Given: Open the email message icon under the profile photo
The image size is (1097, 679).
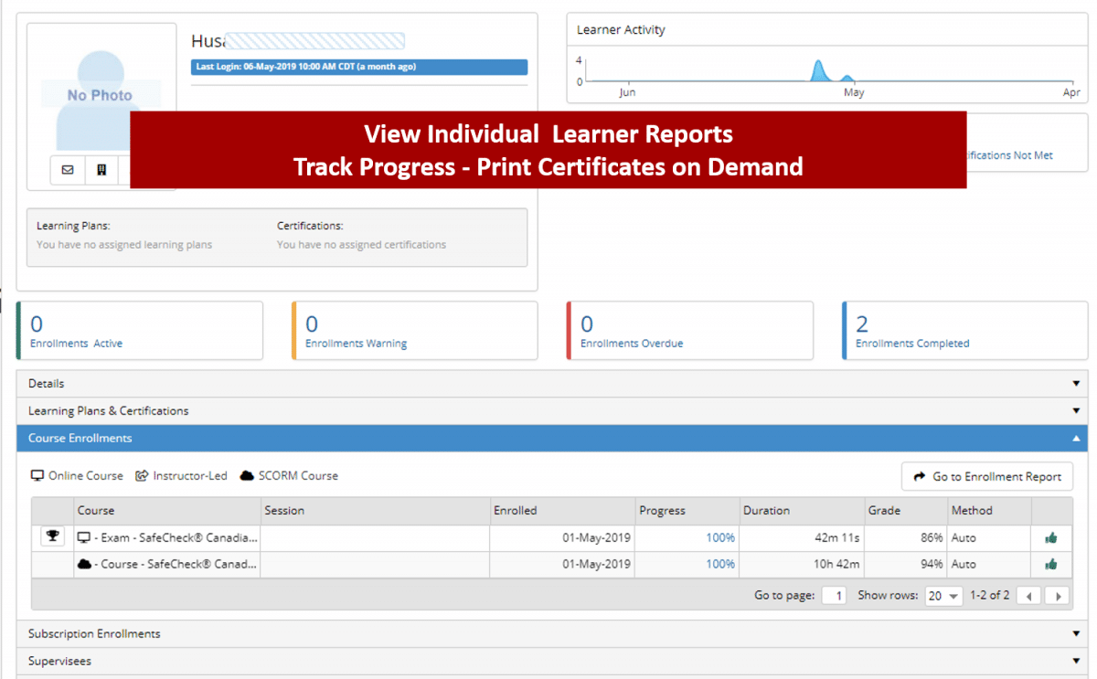Looking at the screenshot, I should click(68, 170).
